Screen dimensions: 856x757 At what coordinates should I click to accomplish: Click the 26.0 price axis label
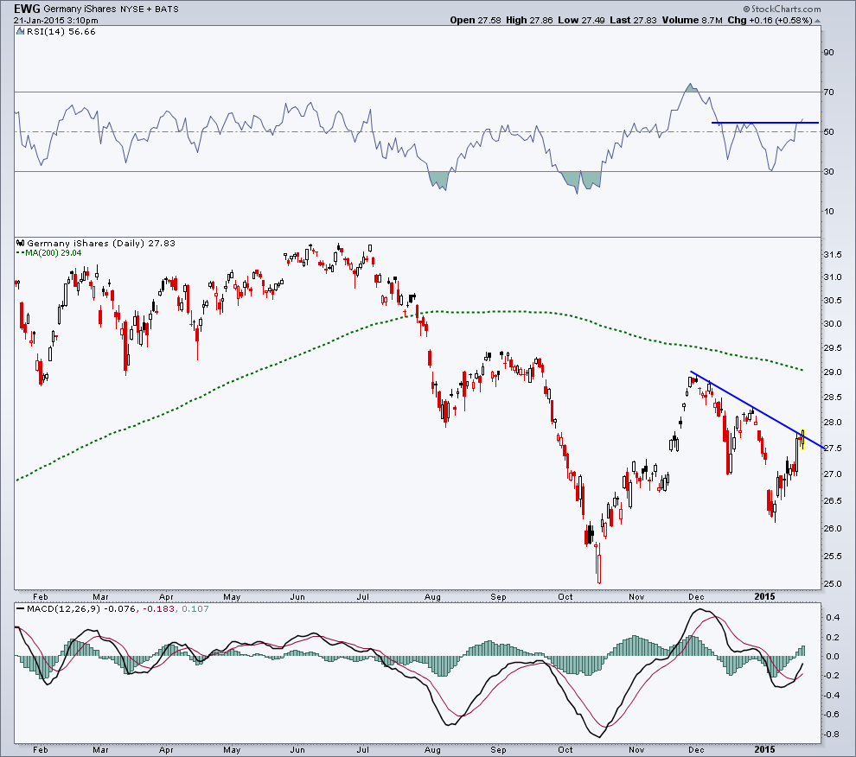833,528
